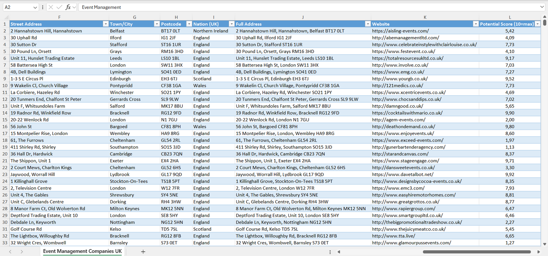Add a new worksheet with the plus icon
Image resolution: width=548 pixels, height=256 pixels.
click(x=143, y=251)
